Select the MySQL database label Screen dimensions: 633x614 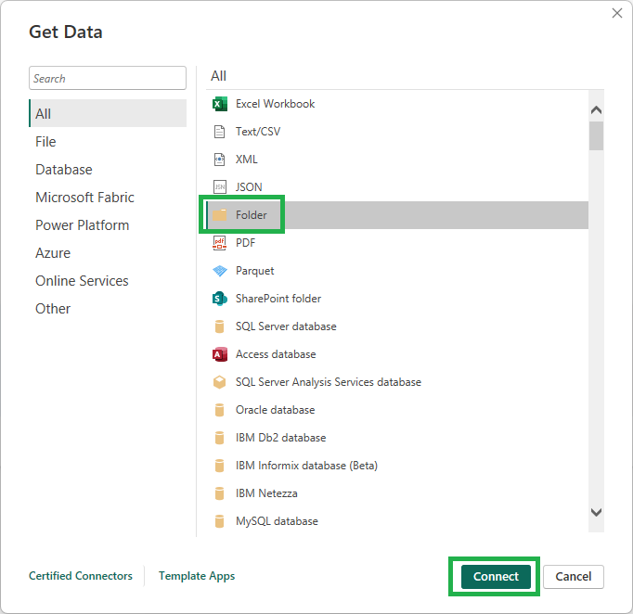[x=277, y=521]
